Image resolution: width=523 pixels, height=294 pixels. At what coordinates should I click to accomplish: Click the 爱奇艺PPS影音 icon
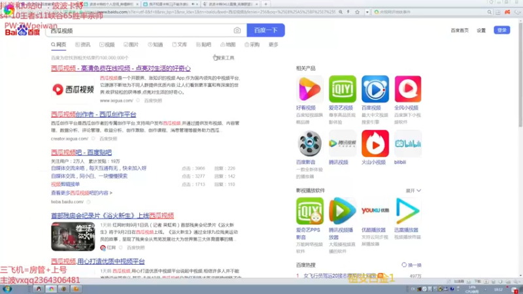tap(309, 211)
